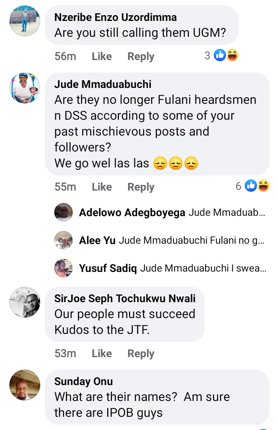Open Sunday Onu's name link

click(84, 382)
